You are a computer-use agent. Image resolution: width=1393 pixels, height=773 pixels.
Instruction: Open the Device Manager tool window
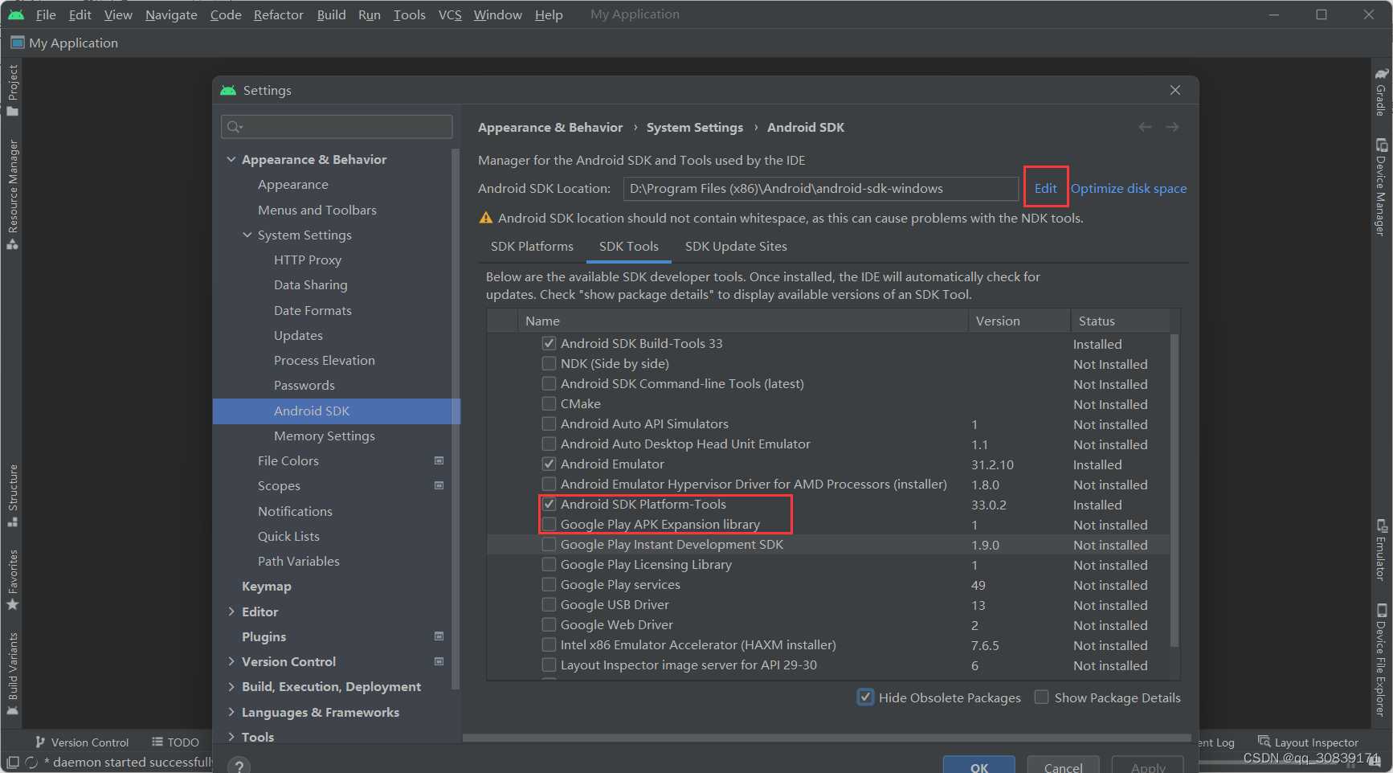[x=1381, y=186]
